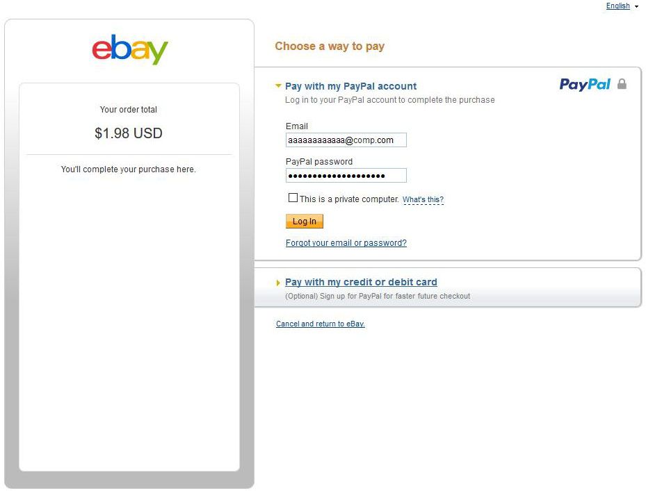Image resolution: width=646 pixels, height=491 pixels.
Task: Expand the credit or debit card arrow
Action: click(x=278, y=283)
